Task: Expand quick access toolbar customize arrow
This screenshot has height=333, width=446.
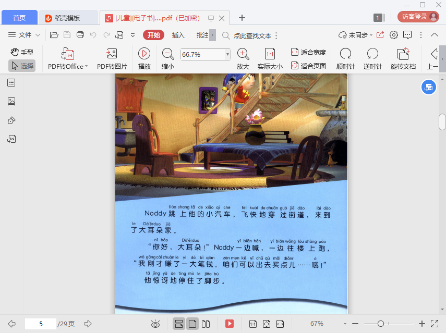Action: pos(132,35)
